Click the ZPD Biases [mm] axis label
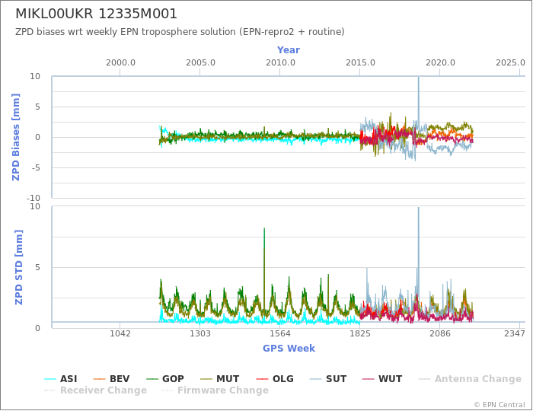 tap(16, 137)
